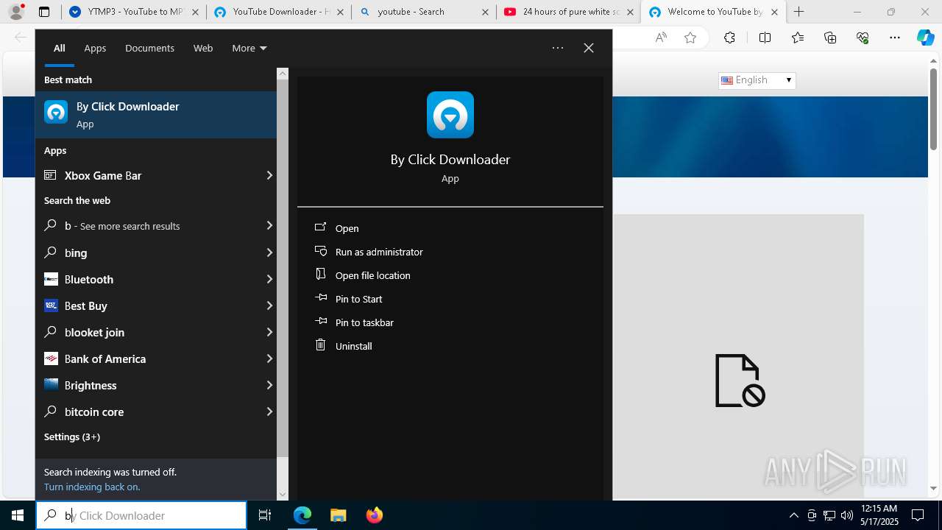Switch to the All search tab

click(60, 48)
